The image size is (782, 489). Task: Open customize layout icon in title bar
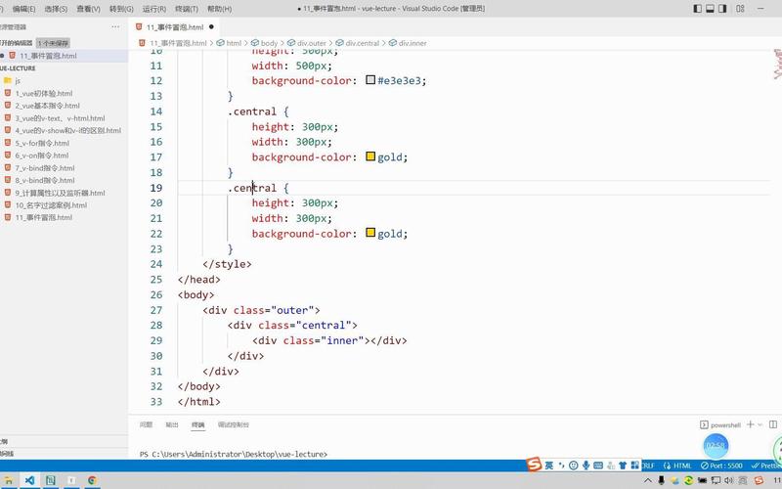pyautogui.click(x=740, y=9)
